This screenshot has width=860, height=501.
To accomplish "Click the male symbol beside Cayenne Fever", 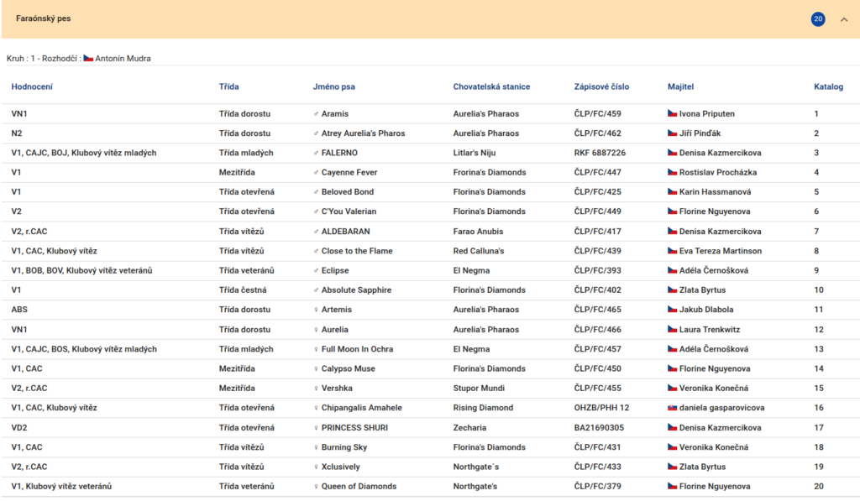I will pos(316,173).
